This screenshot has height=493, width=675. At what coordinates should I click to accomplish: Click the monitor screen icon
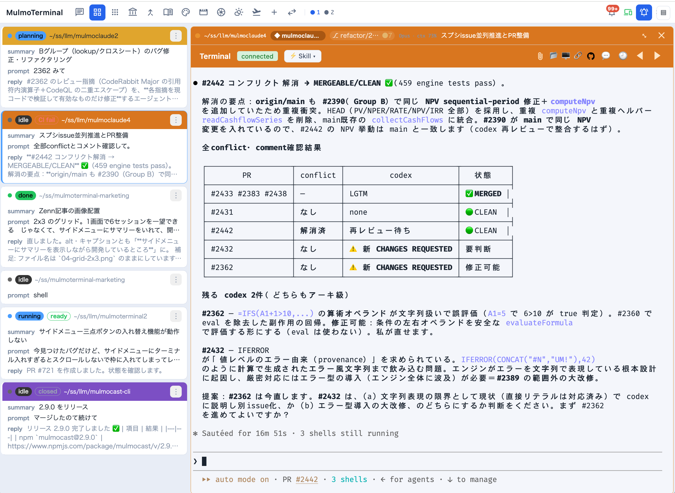[x=566, y=56]
